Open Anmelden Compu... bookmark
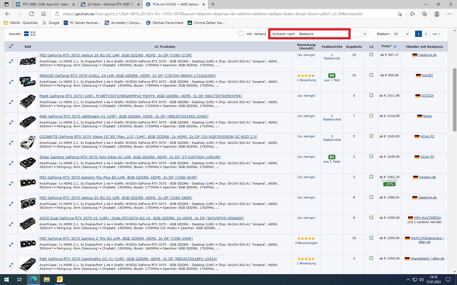Image resolution: width=457 pixels, height=285 pixels. 123,23
